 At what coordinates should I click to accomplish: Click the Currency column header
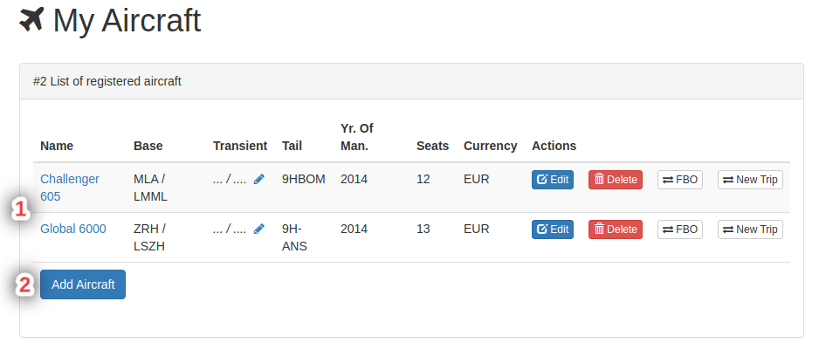pos(490,146)
